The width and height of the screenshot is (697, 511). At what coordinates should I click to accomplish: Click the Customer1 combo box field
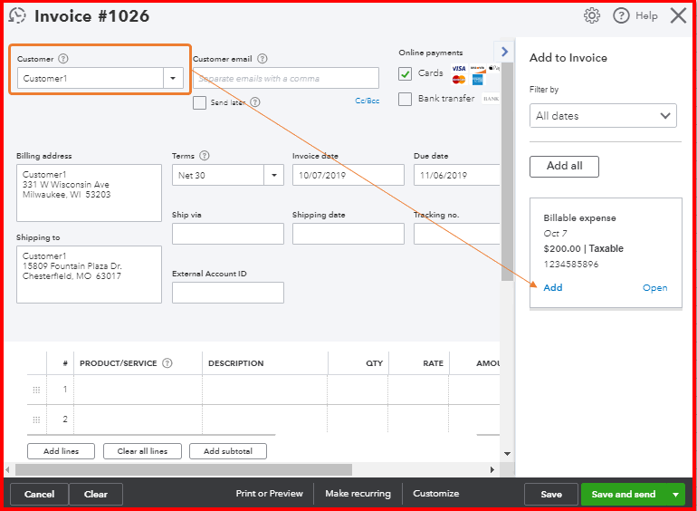click(91, 78)
